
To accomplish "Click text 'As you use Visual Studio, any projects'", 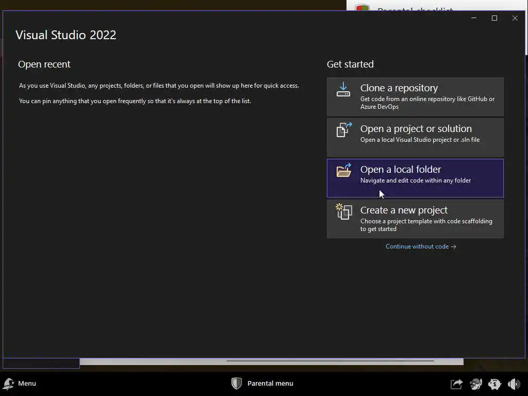I will click(x=70, y=86).
